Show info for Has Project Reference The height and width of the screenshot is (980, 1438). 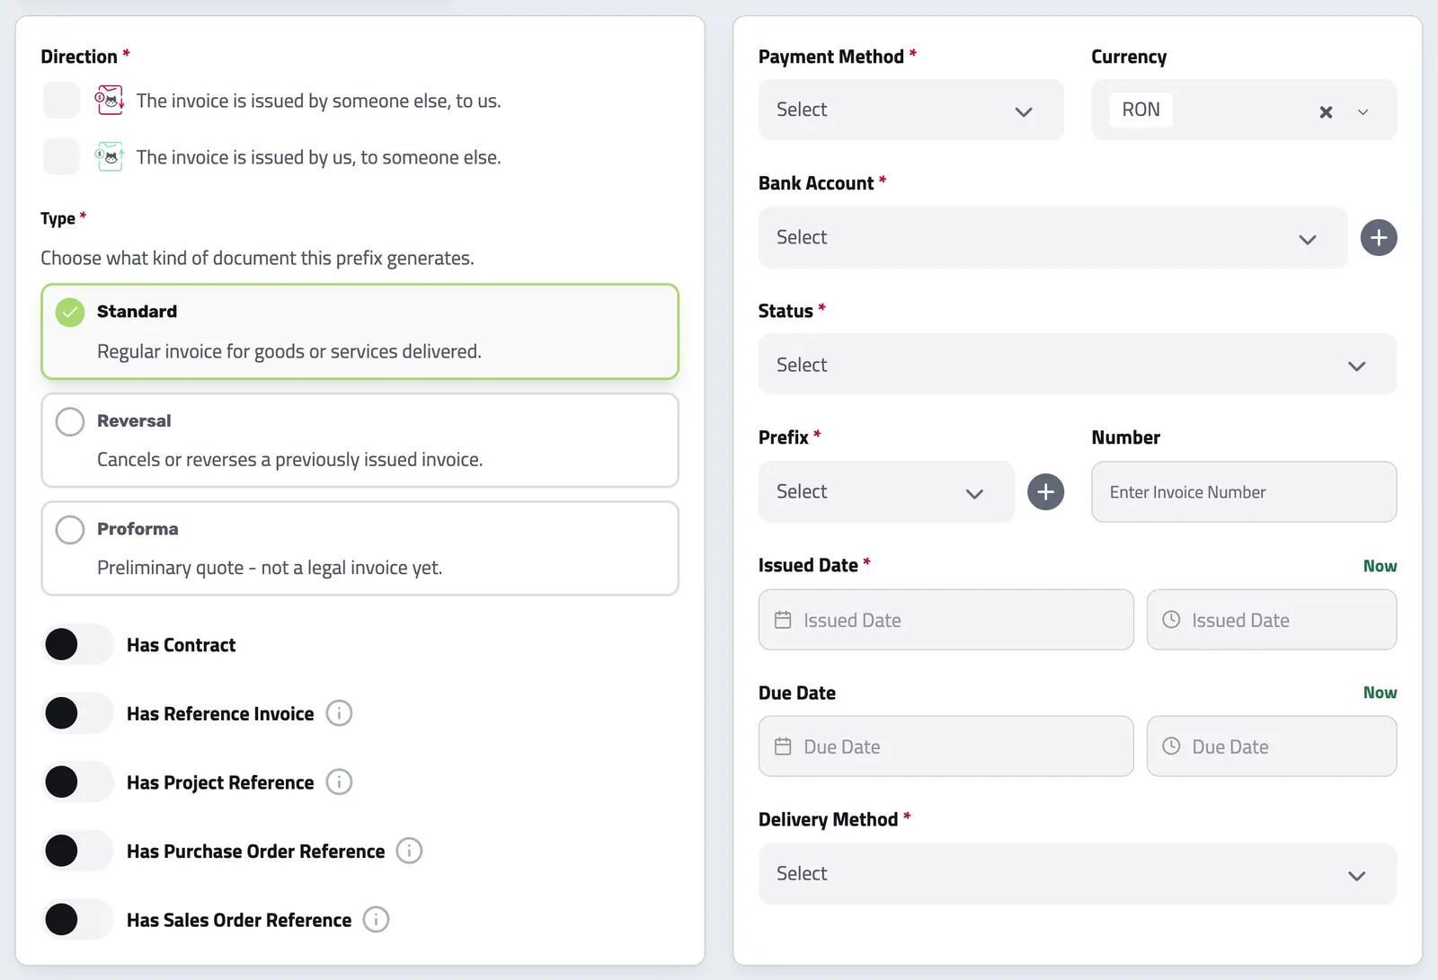(339, 782)
